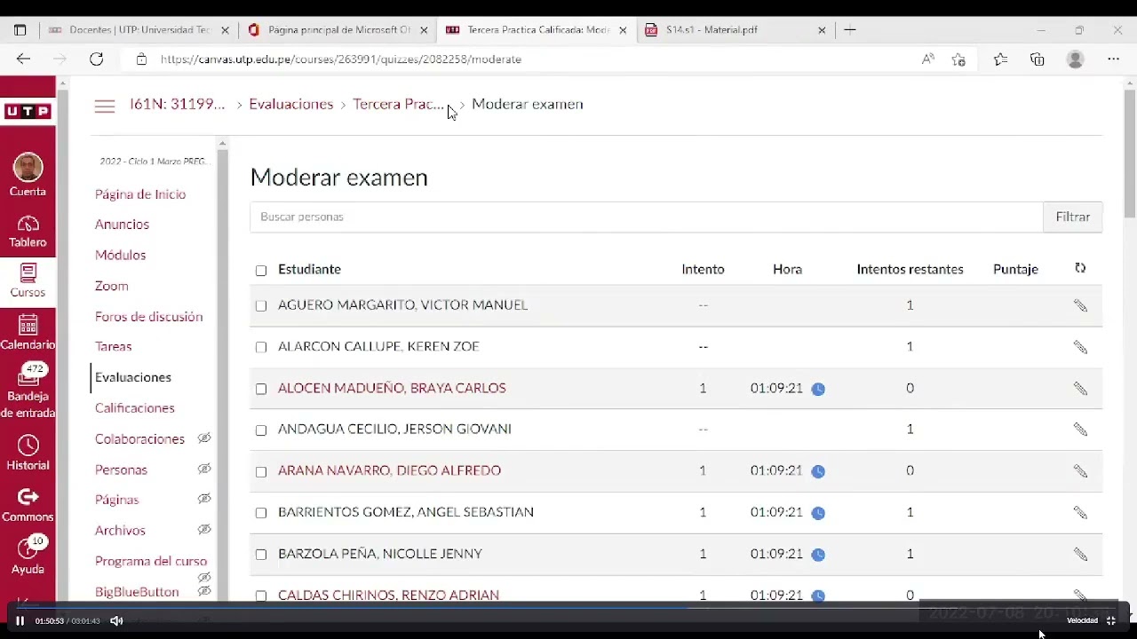The width and height of the screenshot is (1137, 639).
Task: Check BARRIENTOS GOMEZ row checkbox
Action: click(x=261, y=513)
